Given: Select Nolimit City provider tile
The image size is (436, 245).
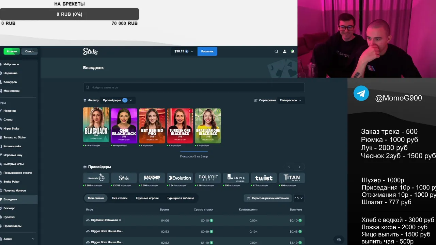Looking at the screenshot, I should pyautogui.click(x=208, y=178).
